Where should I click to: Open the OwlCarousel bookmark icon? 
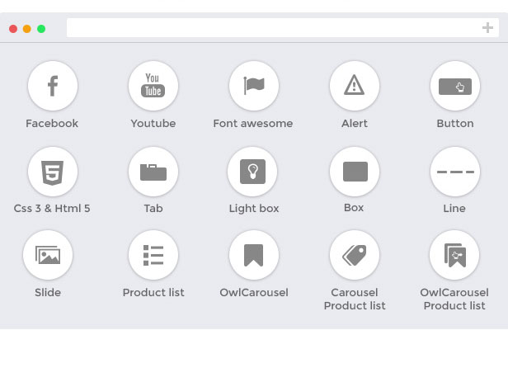pyautogui.click(x=253, y=256)
